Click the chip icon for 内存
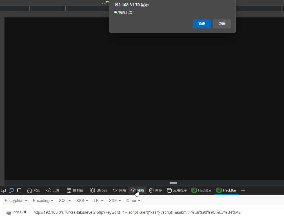The image size is (284, 216). (151, 190)
